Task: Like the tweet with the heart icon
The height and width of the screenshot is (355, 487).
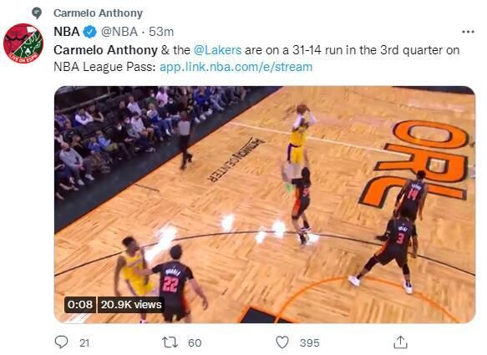Action: [x=282, y=342]
